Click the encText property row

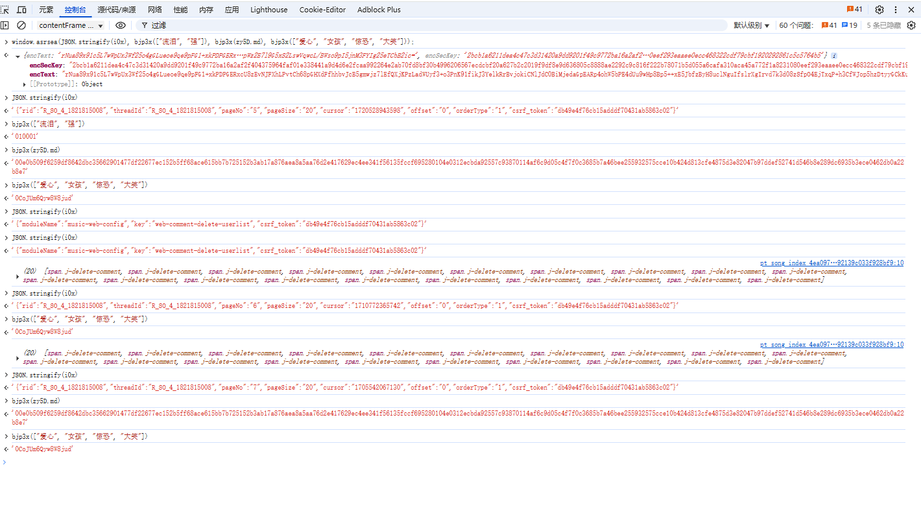point(468,75)
